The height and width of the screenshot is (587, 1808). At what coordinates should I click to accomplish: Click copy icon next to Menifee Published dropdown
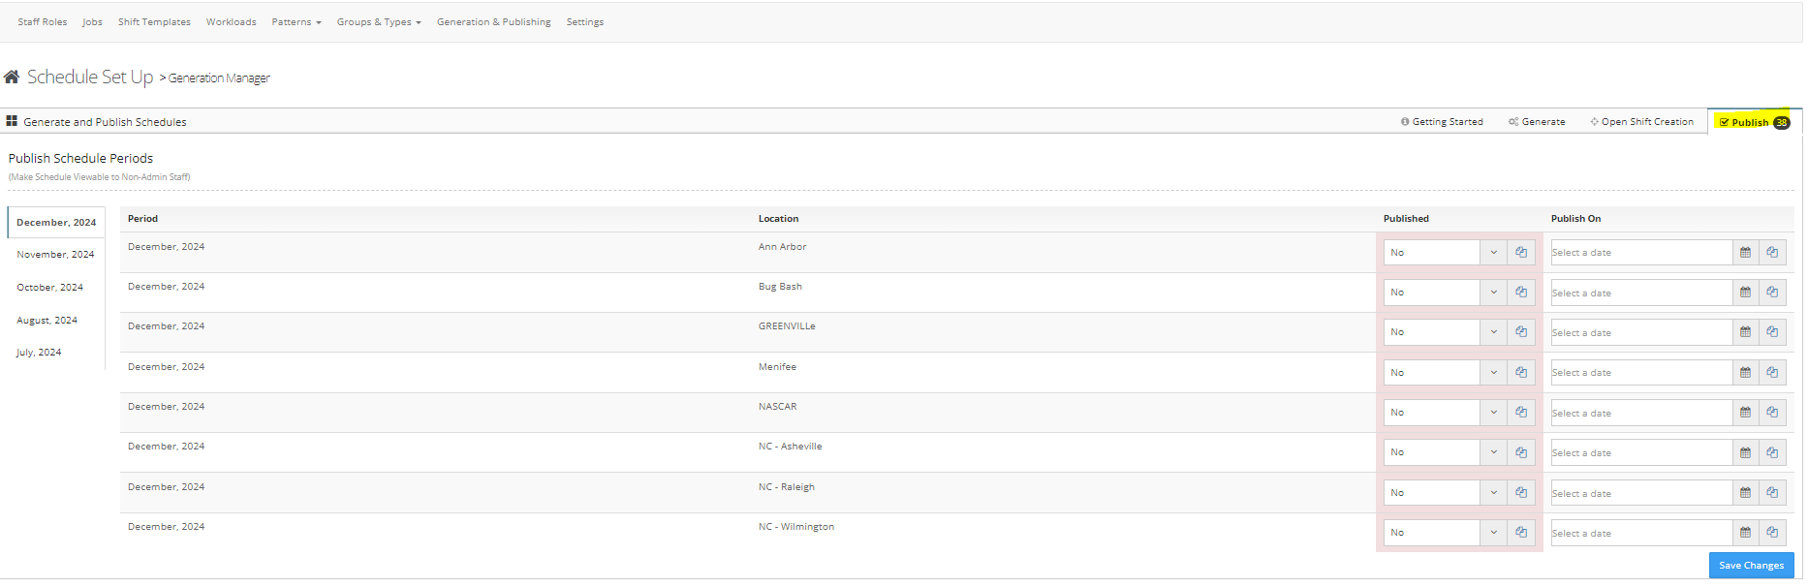tap(1521, 373)
